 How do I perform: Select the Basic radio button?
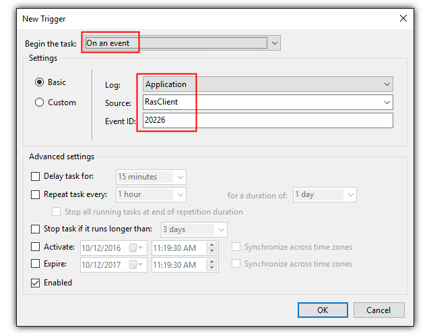click(x=39, y=82)
